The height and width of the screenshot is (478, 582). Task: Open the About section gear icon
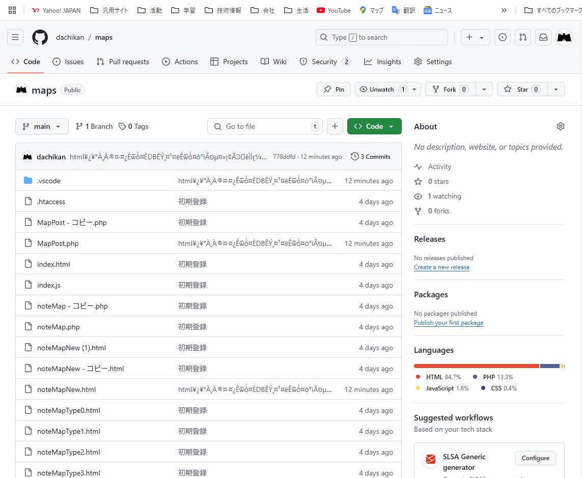[561, 126]
